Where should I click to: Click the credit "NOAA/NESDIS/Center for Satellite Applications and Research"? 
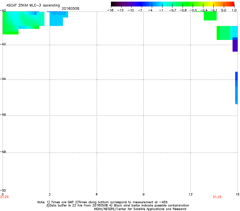click(x=140, y=209)
